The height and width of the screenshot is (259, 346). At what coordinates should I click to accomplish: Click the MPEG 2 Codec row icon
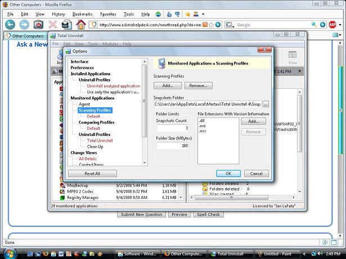tap(62, 192)
